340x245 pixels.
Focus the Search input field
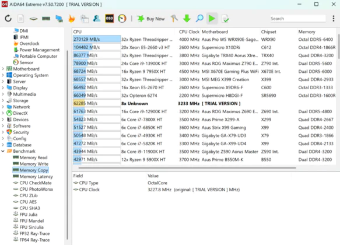tap(297, 19)
